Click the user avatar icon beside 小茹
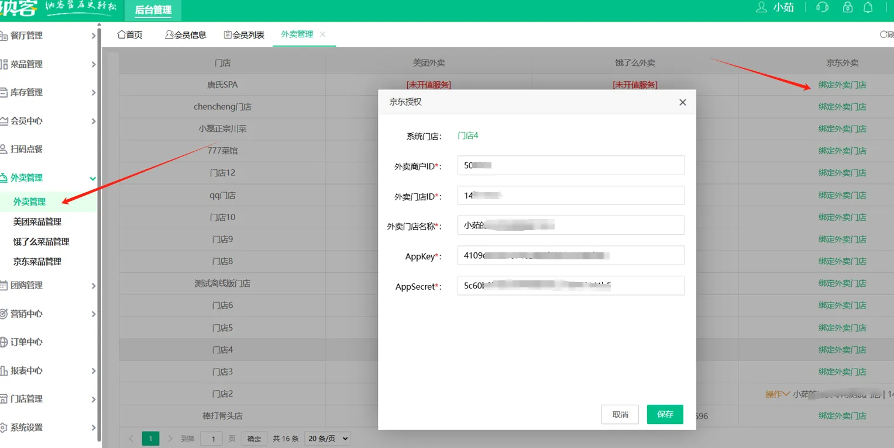 click(x=761, y=8)
